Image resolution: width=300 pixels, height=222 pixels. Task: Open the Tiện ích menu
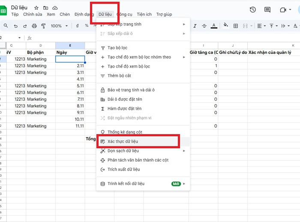coord(144,14)
